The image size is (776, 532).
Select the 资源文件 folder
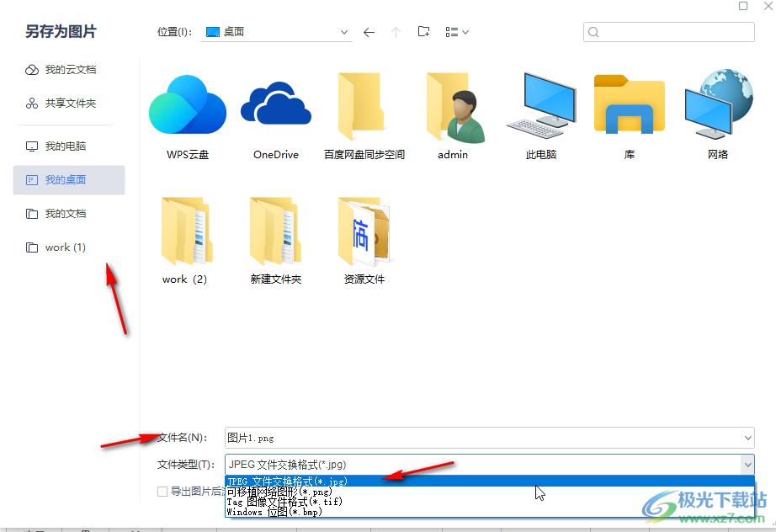[x=364, y=231]
